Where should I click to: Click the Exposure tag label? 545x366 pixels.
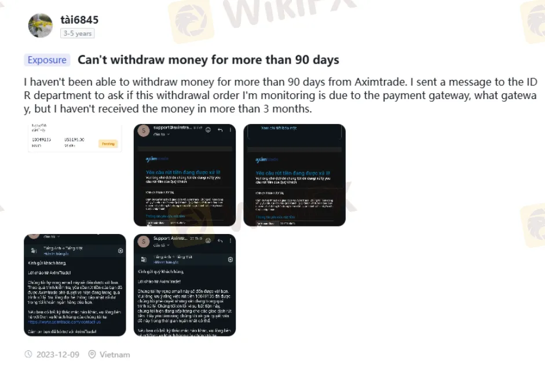coord(47,60)
